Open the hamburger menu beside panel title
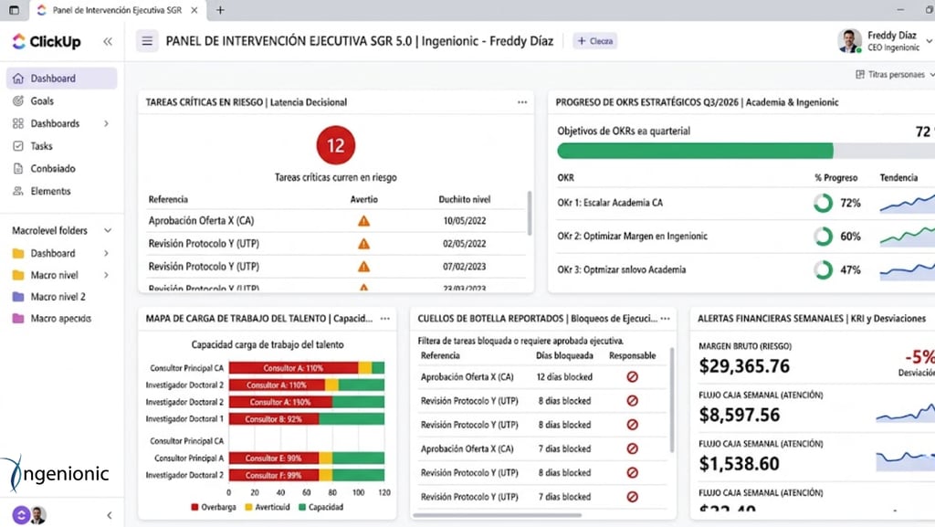Image resolution: width=935 pixels, height=527 pixels. (x=147, y=41)
